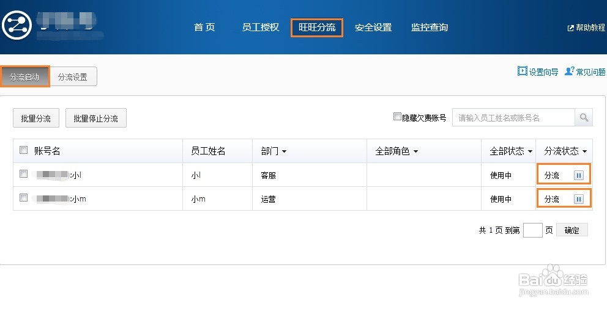
Task: Click the 批量停止分流 button
Action: [96, 118]
